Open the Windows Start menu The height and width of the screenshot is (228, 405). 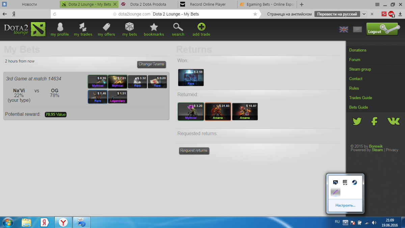[7, 222]
